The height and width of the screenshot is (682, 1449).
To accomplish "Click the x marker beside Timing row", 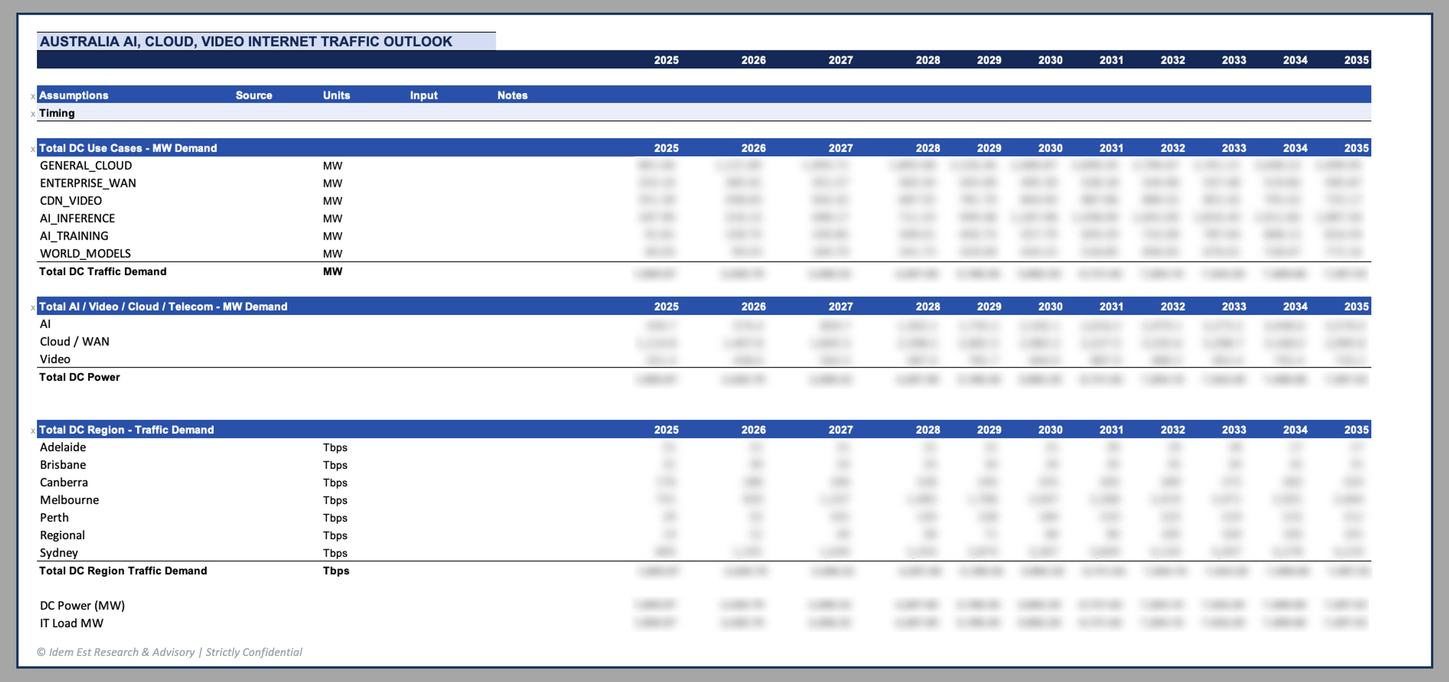I will coord(33,114).
